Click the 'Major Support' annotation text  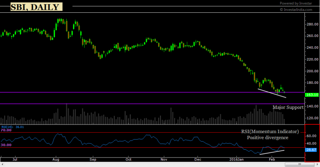point(288,108)
